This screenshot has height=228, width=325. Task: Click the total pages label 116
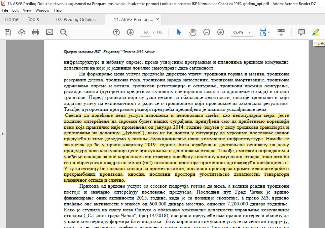160,32
